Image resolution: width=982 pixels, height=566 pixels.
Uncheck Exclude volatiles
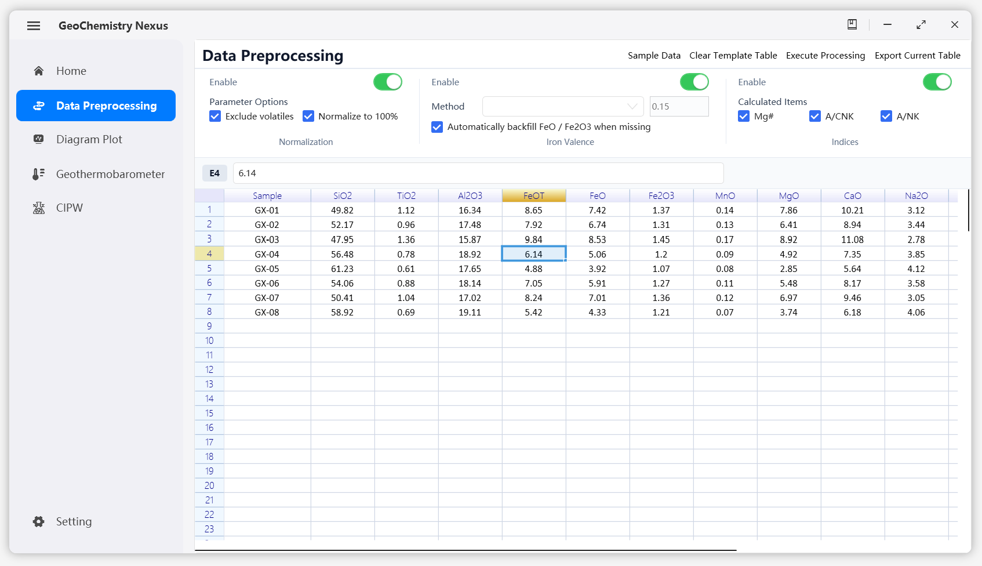215,116
